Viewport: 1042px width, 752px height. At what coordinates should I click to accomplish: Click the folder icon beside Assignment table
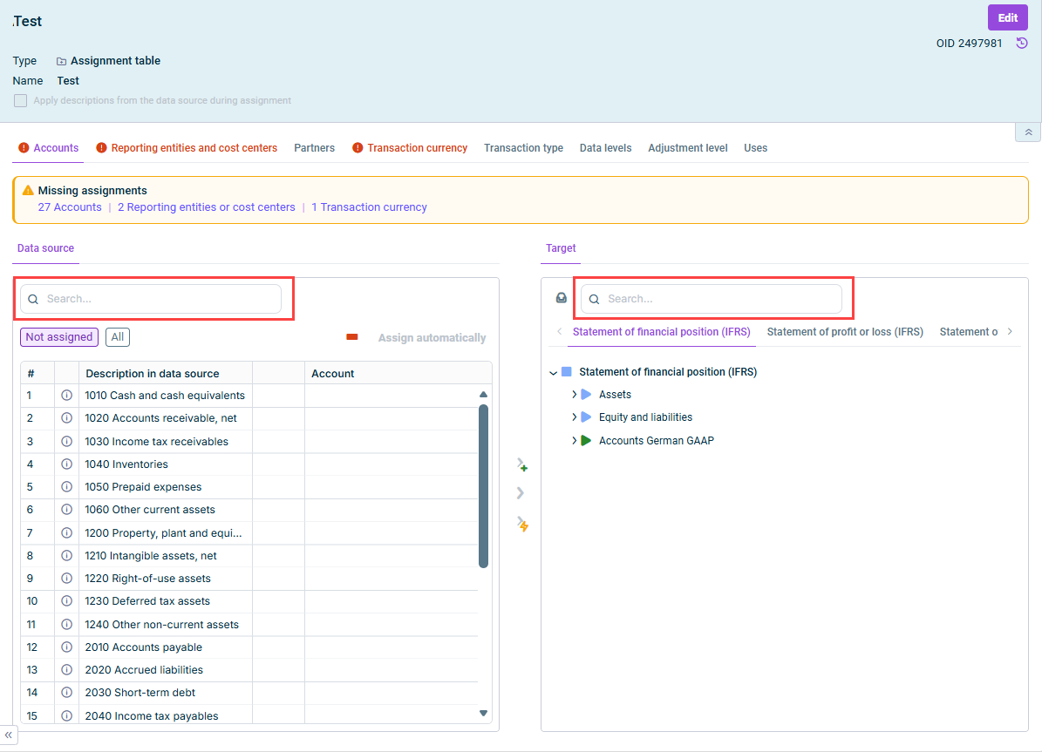point(61,61)
